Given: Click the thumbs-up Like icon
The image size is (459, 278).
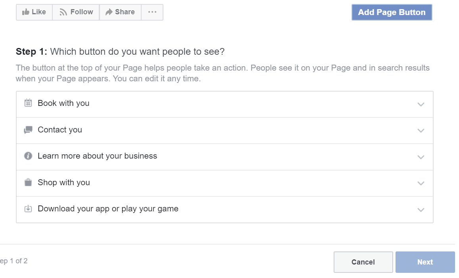Looking at the screenshot, I should tap(26, 12).
